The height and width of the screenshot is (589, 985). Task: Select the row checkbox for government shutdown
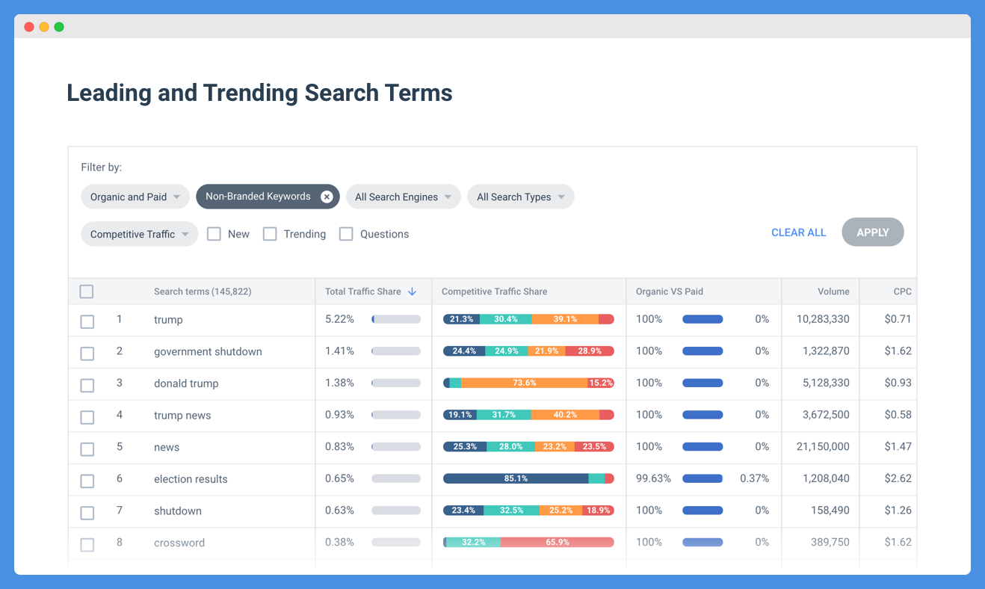coord(87,354)
